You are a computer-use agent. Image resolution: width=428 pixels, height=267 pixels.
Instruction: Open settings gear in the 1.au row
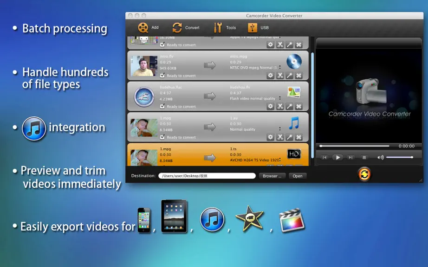tap(270, 137)
